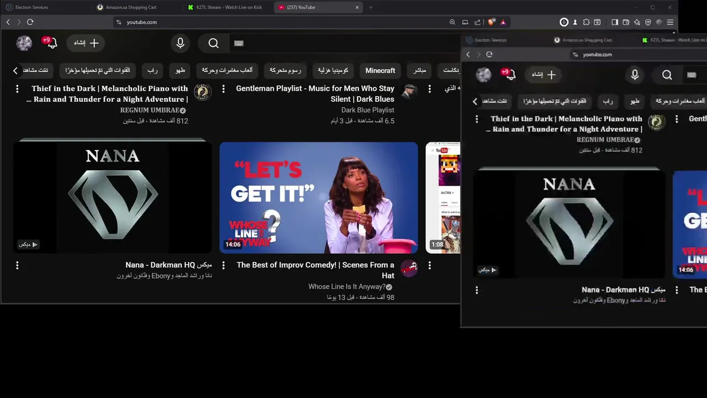Screen dimensions: 707x398
Task: Open the Brave Rewards triangle icon
Action: (503, 22)
